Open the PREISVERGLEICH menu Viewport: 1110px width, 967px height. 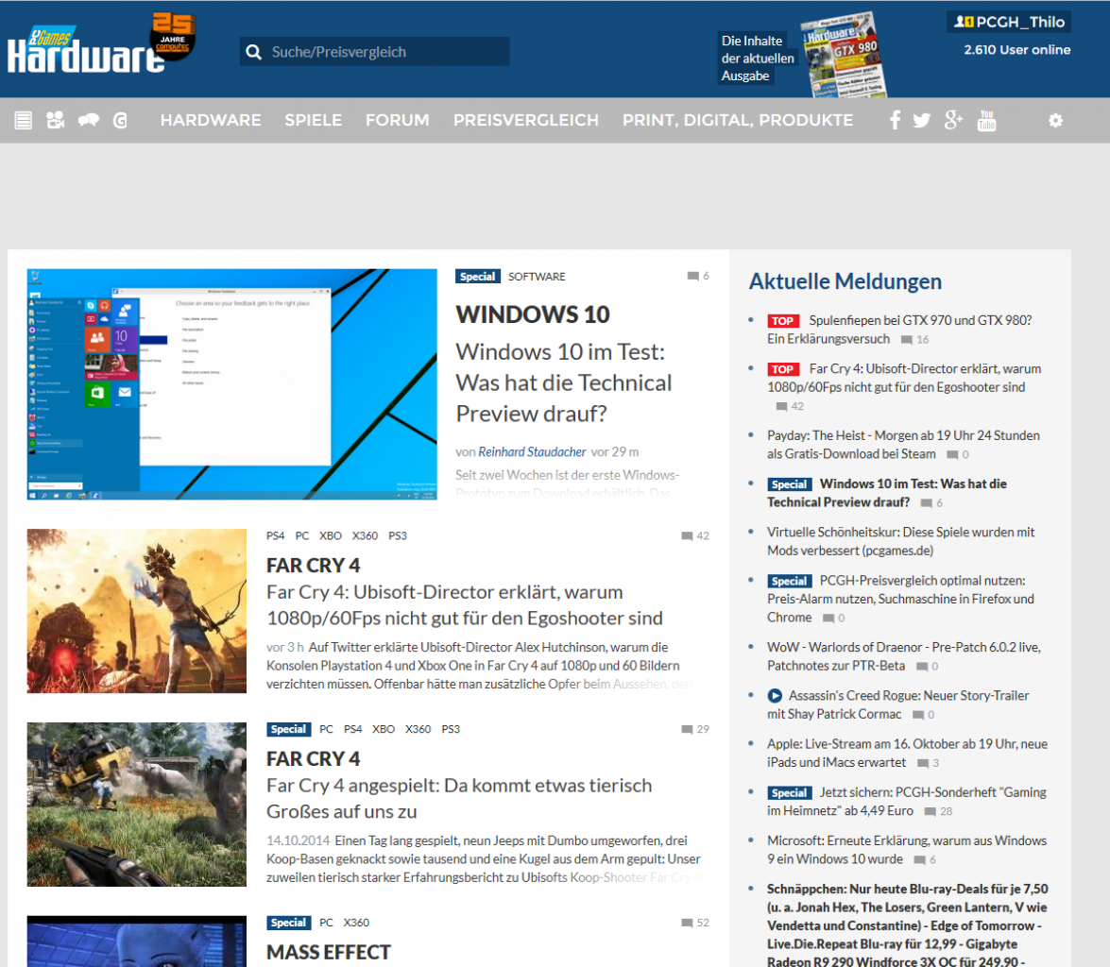point(526,120)
